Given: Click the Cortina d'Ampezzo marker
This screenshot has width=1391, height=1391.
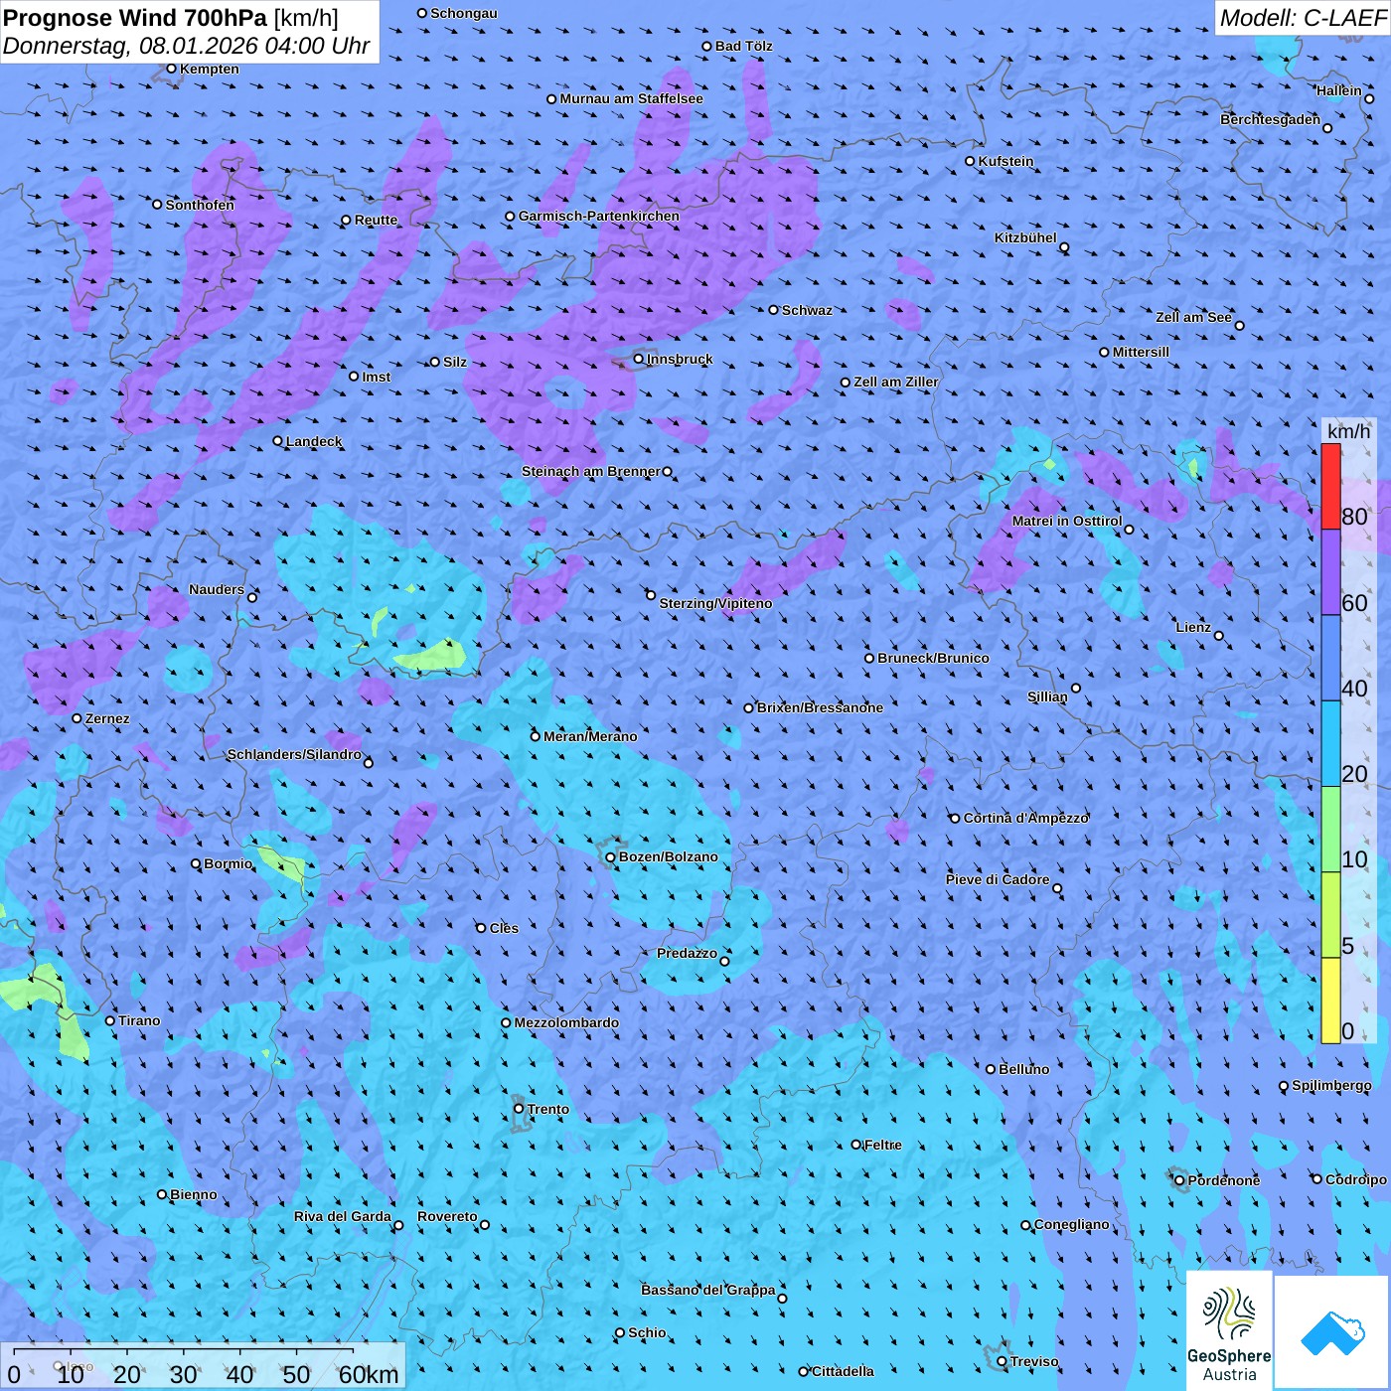Looking at the screenshot, I should (x=956, y=818).
